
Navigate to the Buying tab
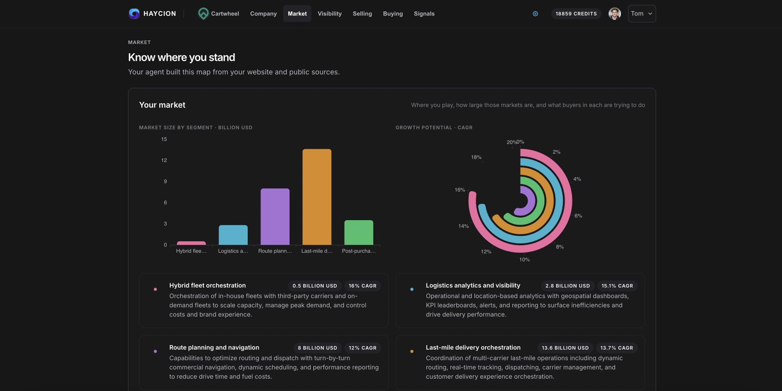(393, 14)
